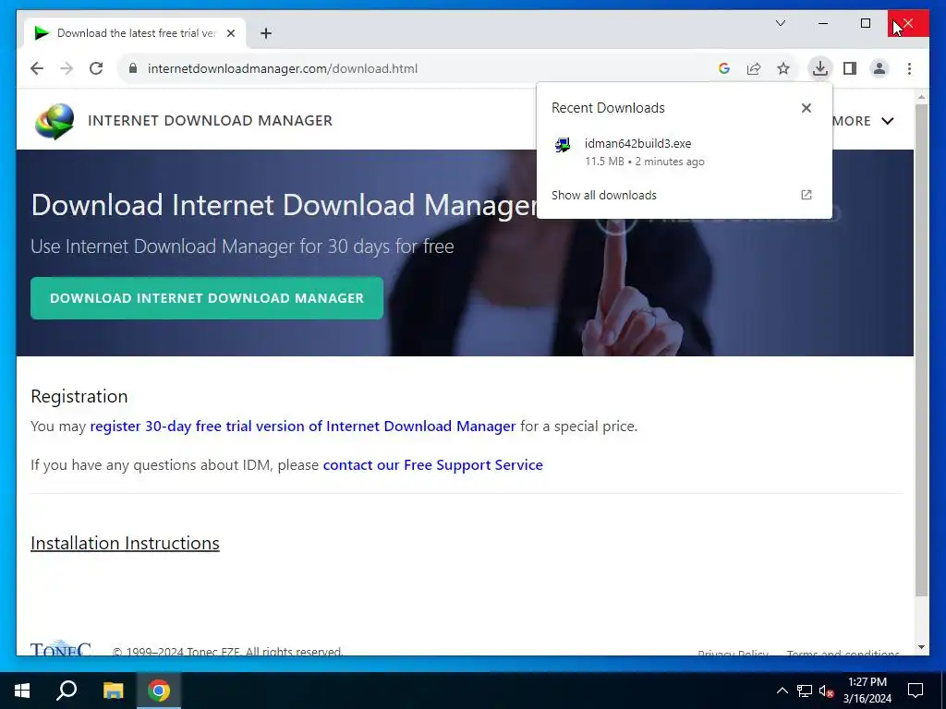946x709 pixels.
Task: Open the notification center icon
Action: [916, 691]
